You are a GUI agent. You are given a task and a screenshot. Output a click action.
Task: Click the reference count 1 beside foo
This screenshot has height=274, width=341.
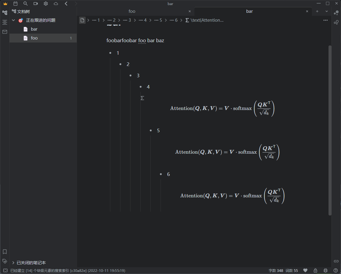[71, 38]
